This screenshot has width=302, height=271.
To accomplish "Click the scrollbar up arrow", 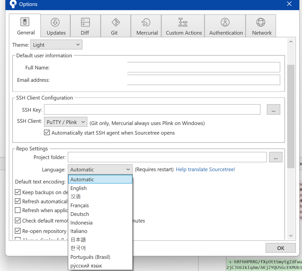I will [x=291, y=42].
